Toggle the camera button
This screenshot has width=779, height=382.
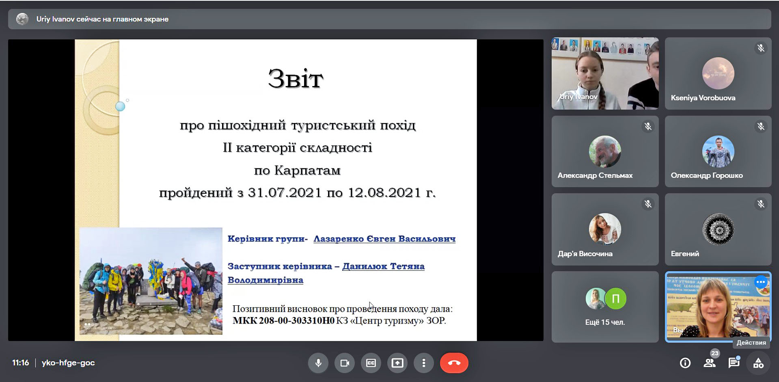[345, 363]
